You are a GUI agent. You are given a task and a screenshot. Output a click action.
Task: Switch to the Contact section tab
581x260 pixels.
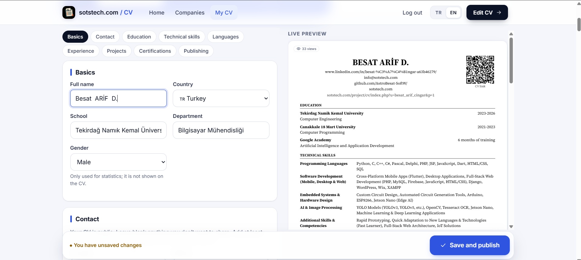105,37
